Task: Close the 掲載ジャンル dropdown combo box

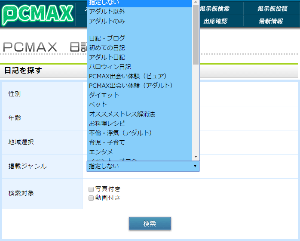Action: point(143,166)
